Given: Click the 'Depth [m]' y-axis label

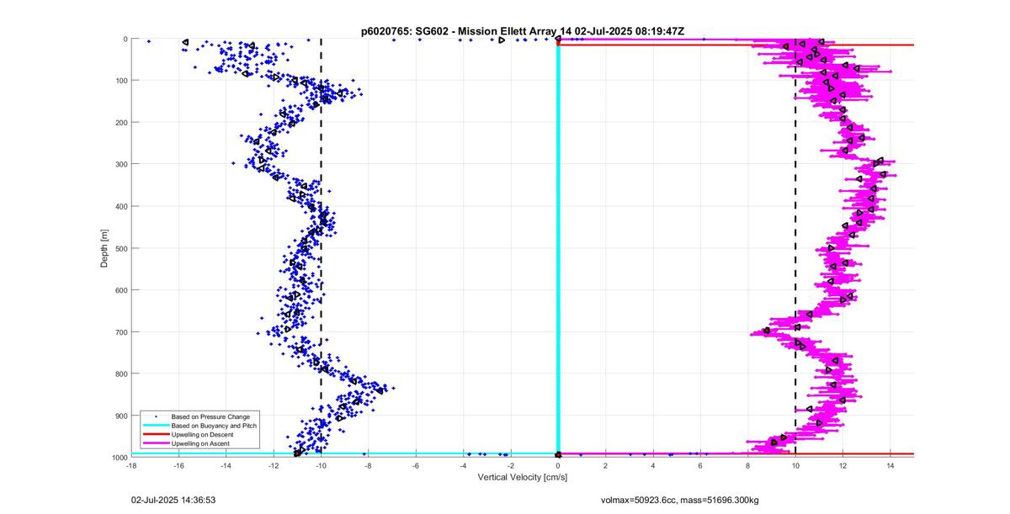Looking at the screenshot, I should (104, 248).
